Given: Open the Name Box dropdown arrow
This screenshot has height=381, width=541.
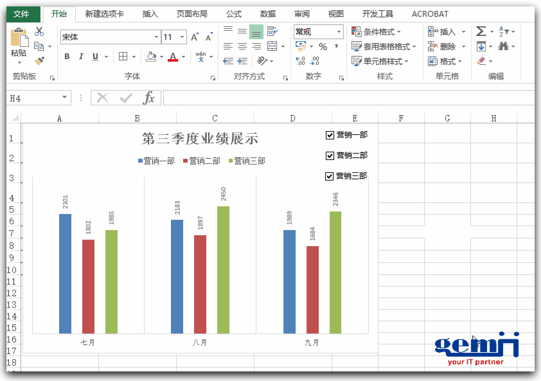Looking at the screenshot, I should (65, 98).
